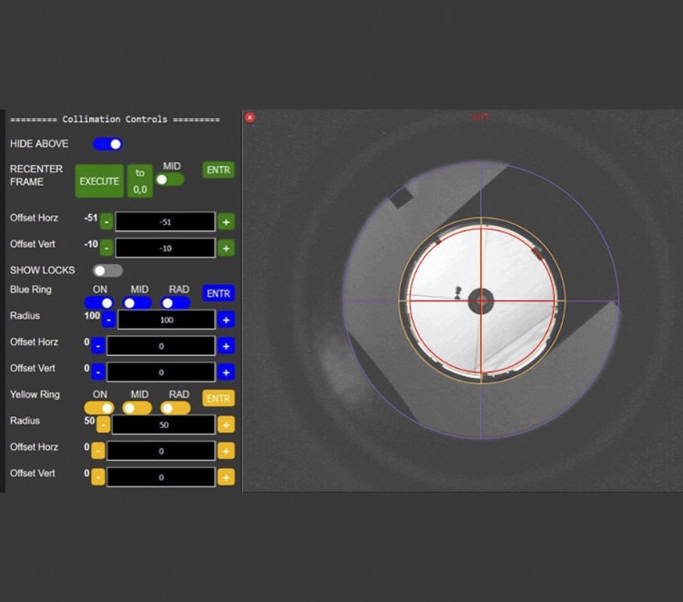The height and width of the screenshot is (602, 683).
Task: Increase the Yellow Ring Radius with yellow plus
Action: [226, 424]
